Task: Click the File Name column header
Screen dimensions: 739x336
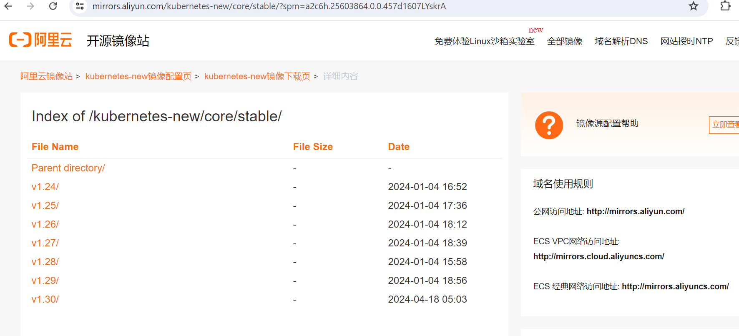Action: pyautogui.click(x=55, y=147)
